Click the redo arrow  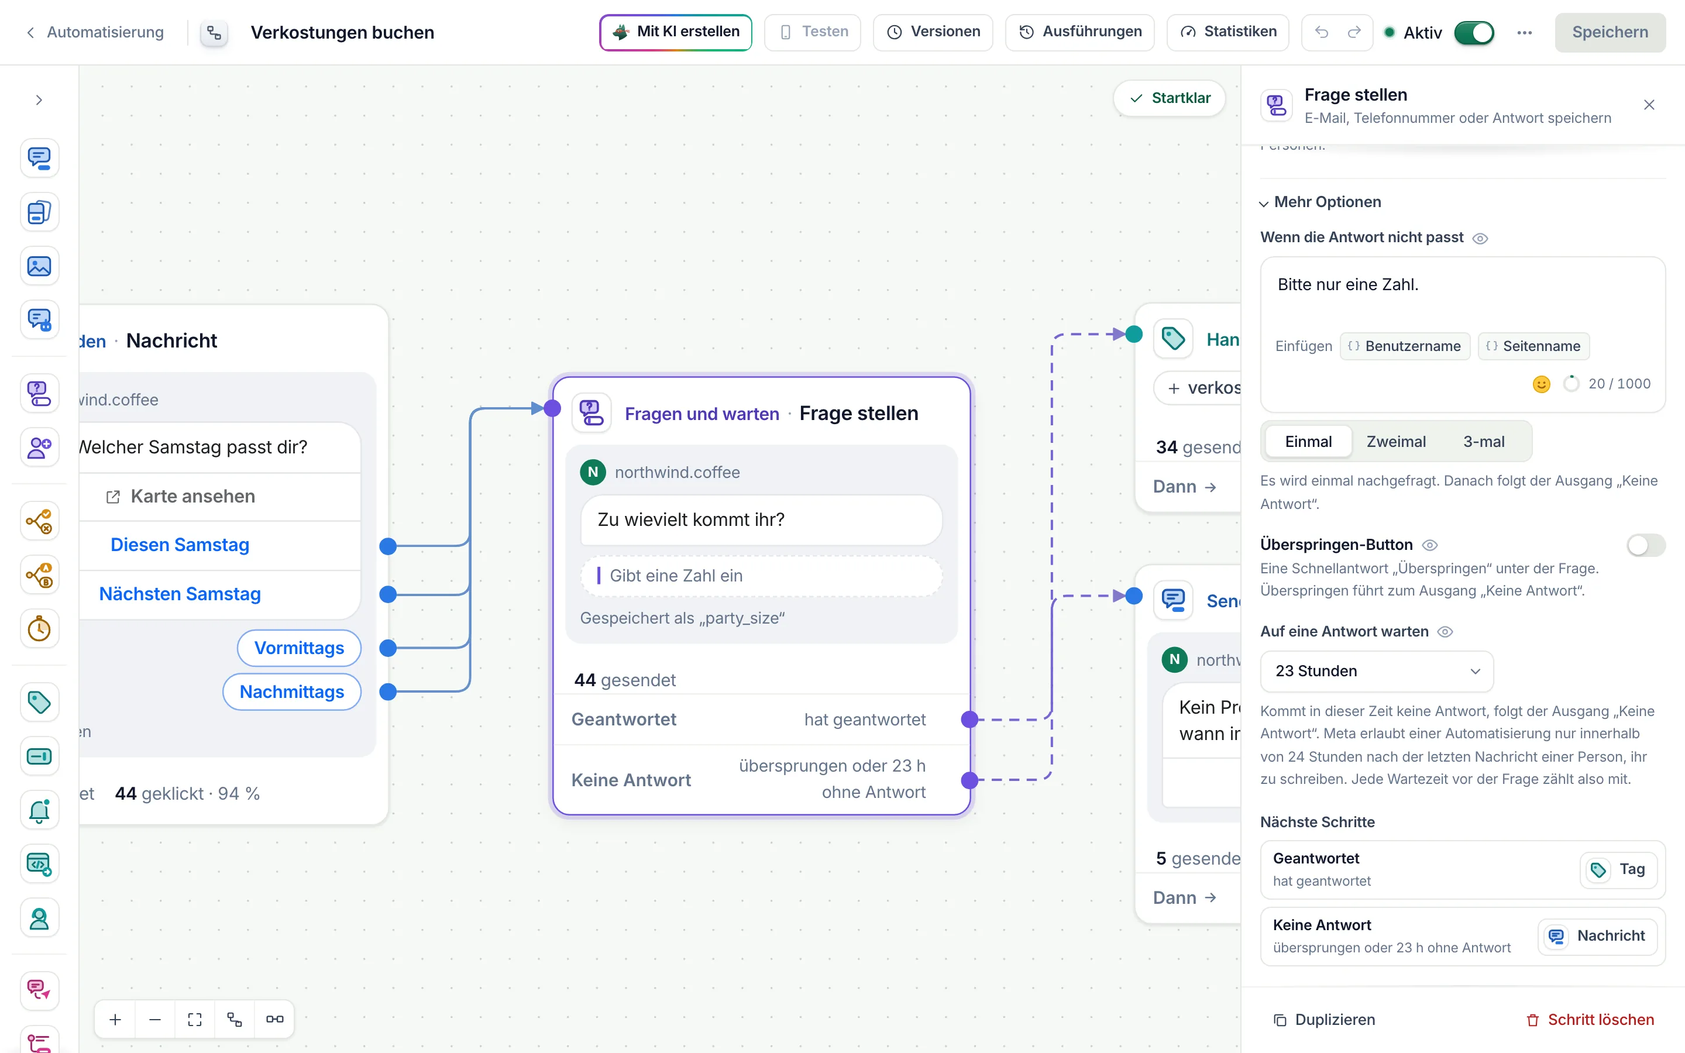(x=1354, y=32)
